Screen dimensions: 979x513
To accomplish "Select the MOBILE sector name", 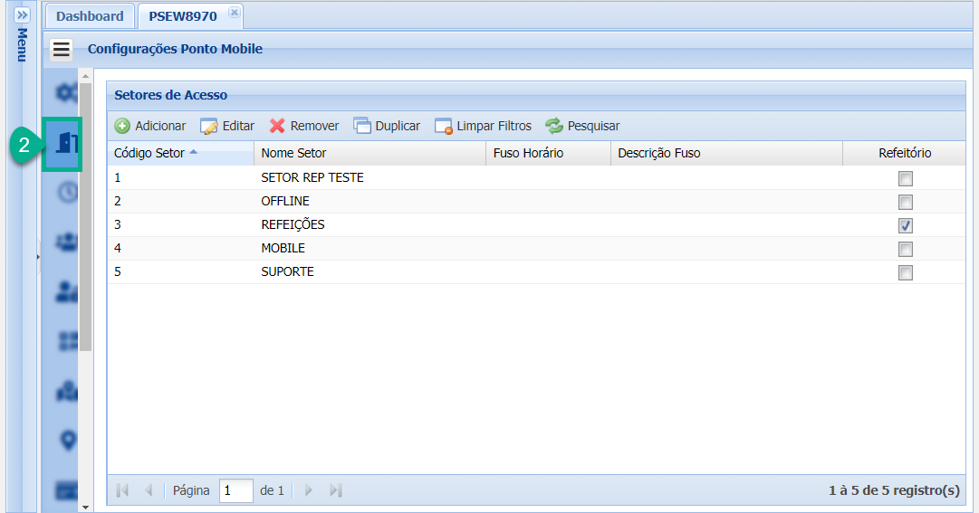I will pos(283,249).
